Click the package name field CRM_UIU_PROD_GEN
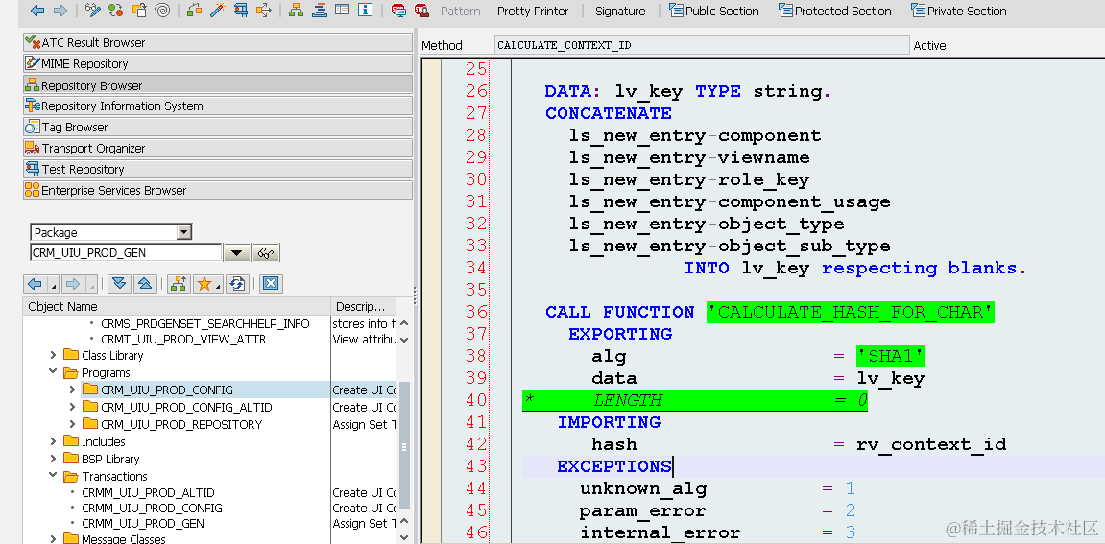The height and width of the screenshot is (544, 1105). (x=126, y=253)
